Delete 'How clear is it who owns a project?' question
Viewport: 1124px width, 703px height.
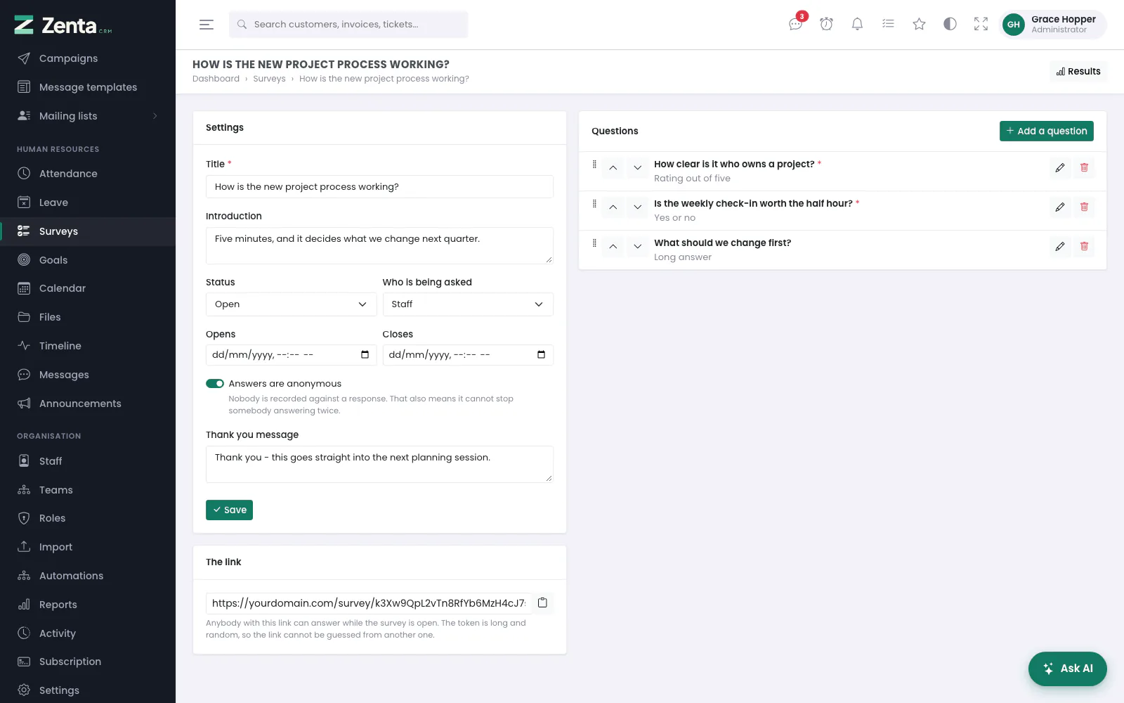click(1084, 167)
